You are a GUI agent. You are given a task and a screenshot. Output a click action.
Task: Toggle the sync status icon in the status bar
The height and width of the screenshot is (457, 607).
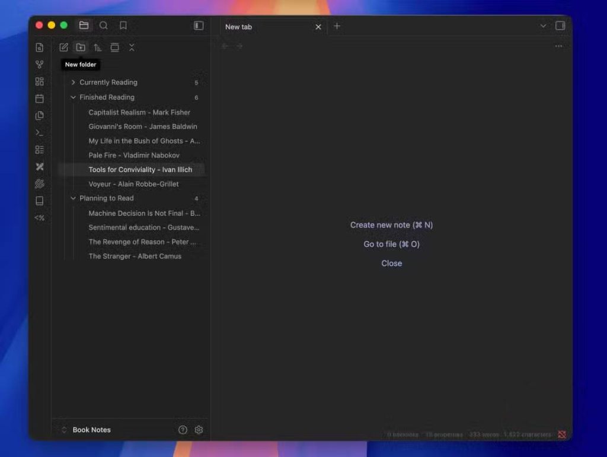pos(562,434)
